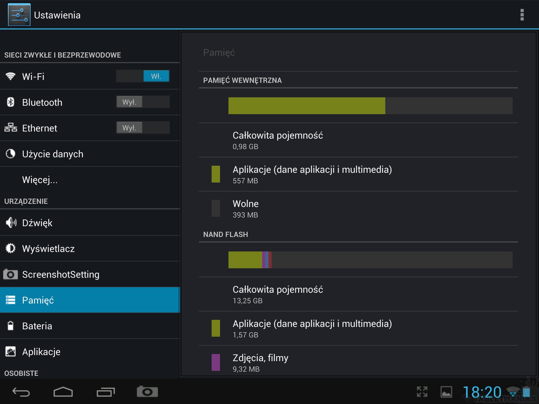Open the Recent apps button

106,392
